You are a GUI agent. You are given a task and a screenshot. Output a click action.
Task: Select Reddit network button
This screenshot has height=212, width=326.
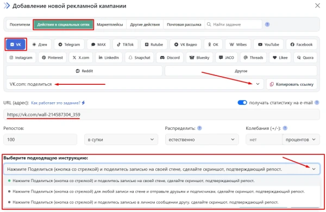(84, 71)
